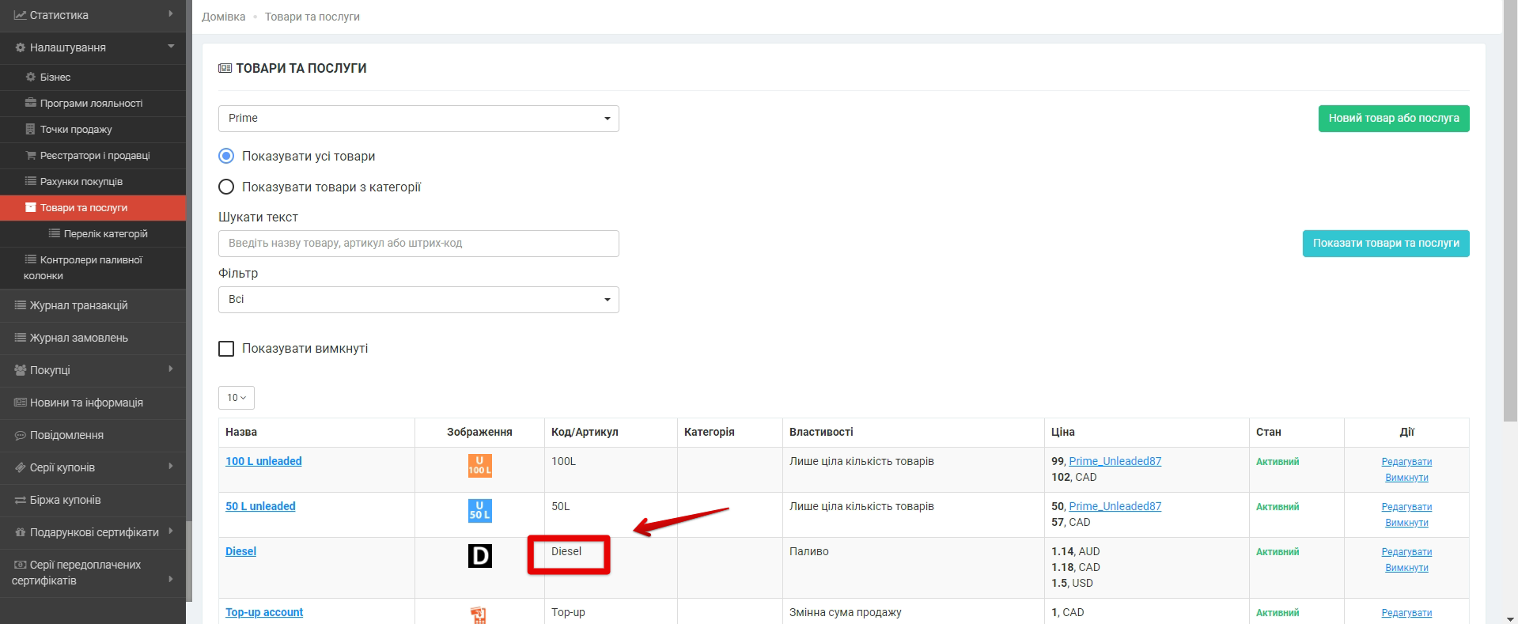Click the black Diesel D product icon

(x=479, y=556)
